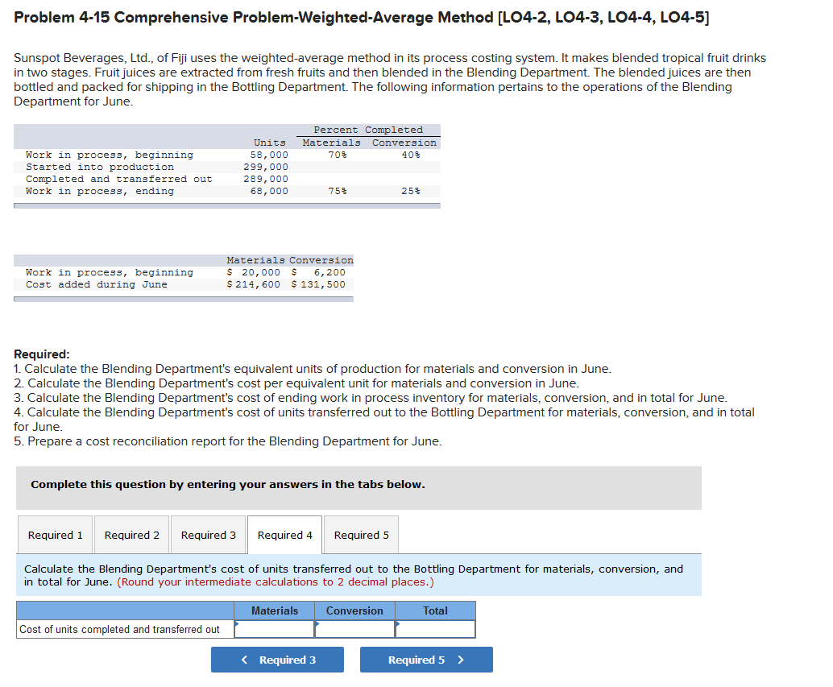Click the blue marker in the Total cell
Image resolution: width=833 pixels, height=687 pixels.
pyautogui.click(x=396, y=623)
